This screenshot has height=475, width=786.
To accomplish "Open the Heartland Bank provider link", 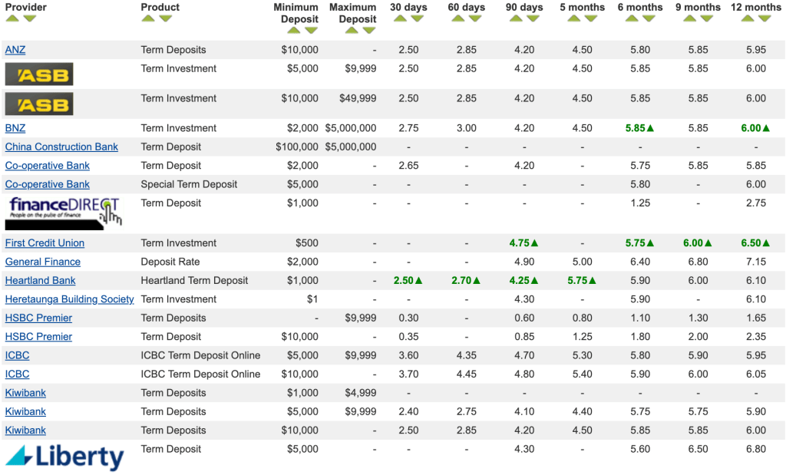I will tap(40, 280).
